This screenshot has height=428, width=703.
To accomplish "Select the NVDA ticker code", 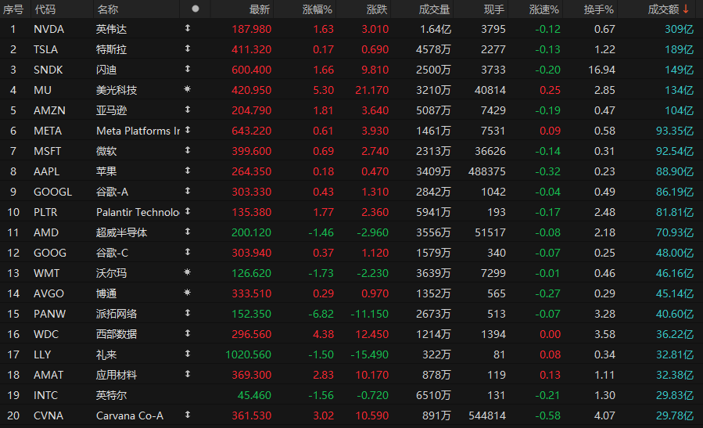I will click(x=48, y=29).
